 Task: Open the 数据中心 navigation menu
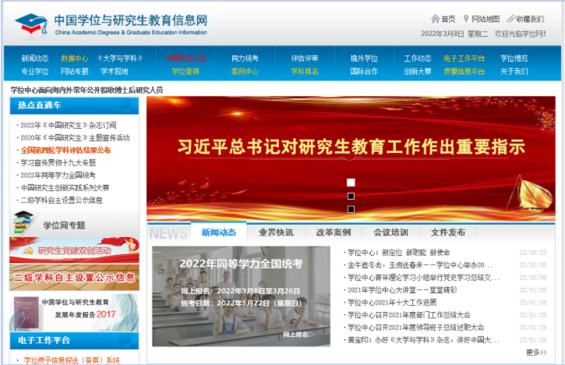pos(75,58)
